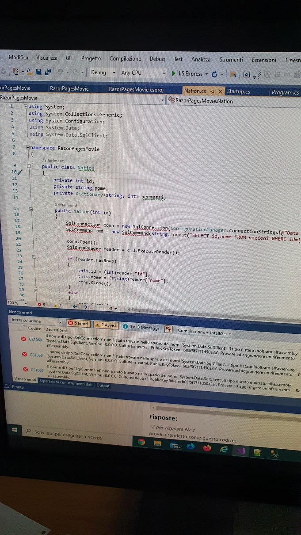Open the Estensioni menu
Image resolution: width=301 pixels, height=535 pixels.
264,60
